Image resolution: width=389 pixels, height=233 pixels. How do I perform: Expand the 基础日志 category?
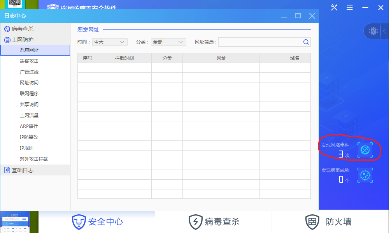click(35, 170)
